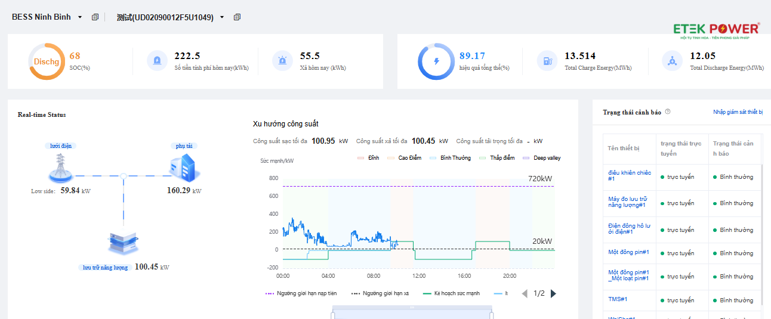Viewport: 771px width, 319px height.
Task: Click the 89.17 overall efficiency value
Action: click(x=472, y=56)
